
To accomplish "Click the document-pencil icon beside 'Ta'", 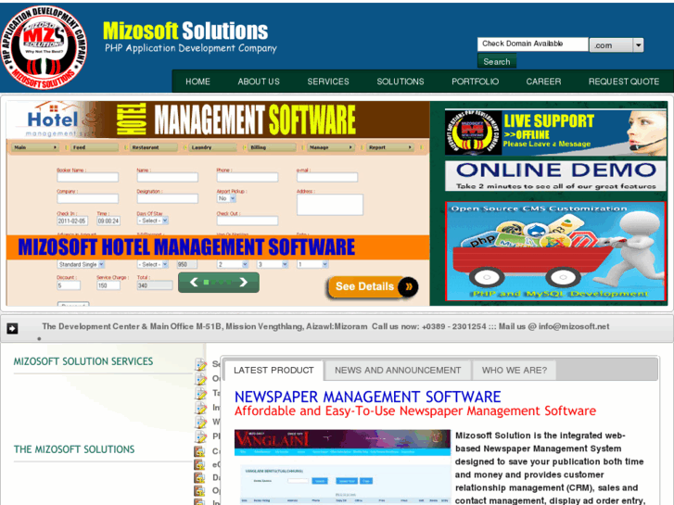I will click(201, 393).
